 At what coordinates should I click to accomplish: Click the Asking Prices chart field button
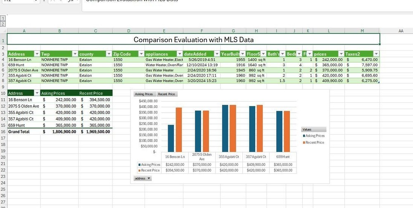[144, 94]
